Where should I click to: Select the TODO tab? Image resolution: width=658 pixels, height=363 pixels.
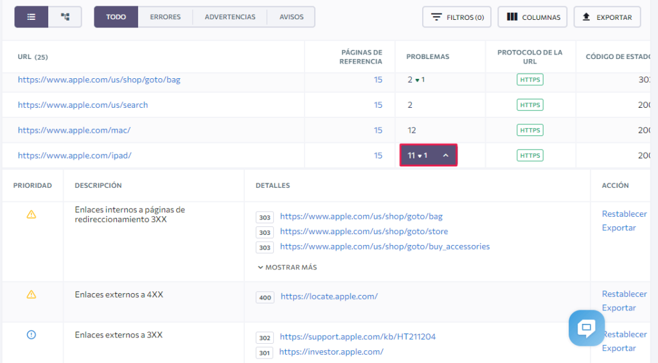[116, 17]
